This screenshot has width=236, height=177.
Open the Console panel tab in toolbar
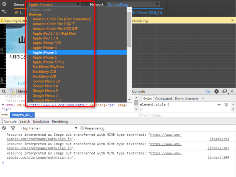pos(139,91)
